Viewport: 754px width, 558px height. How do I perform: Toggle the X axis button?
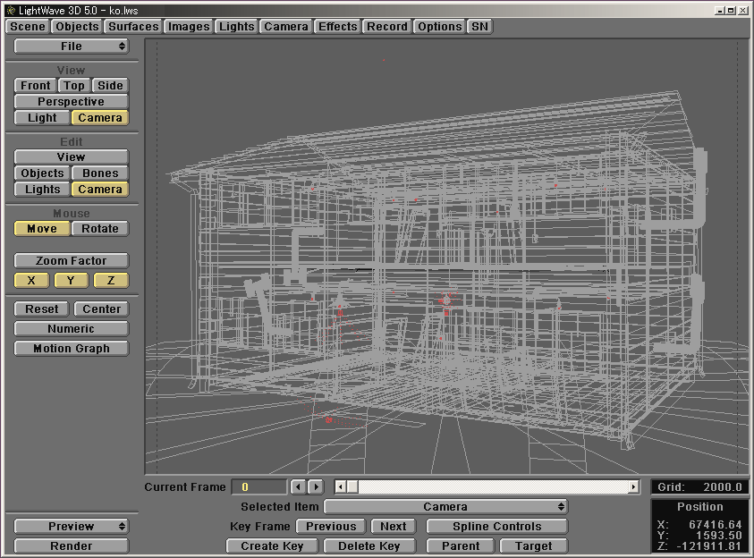point(32,281)
